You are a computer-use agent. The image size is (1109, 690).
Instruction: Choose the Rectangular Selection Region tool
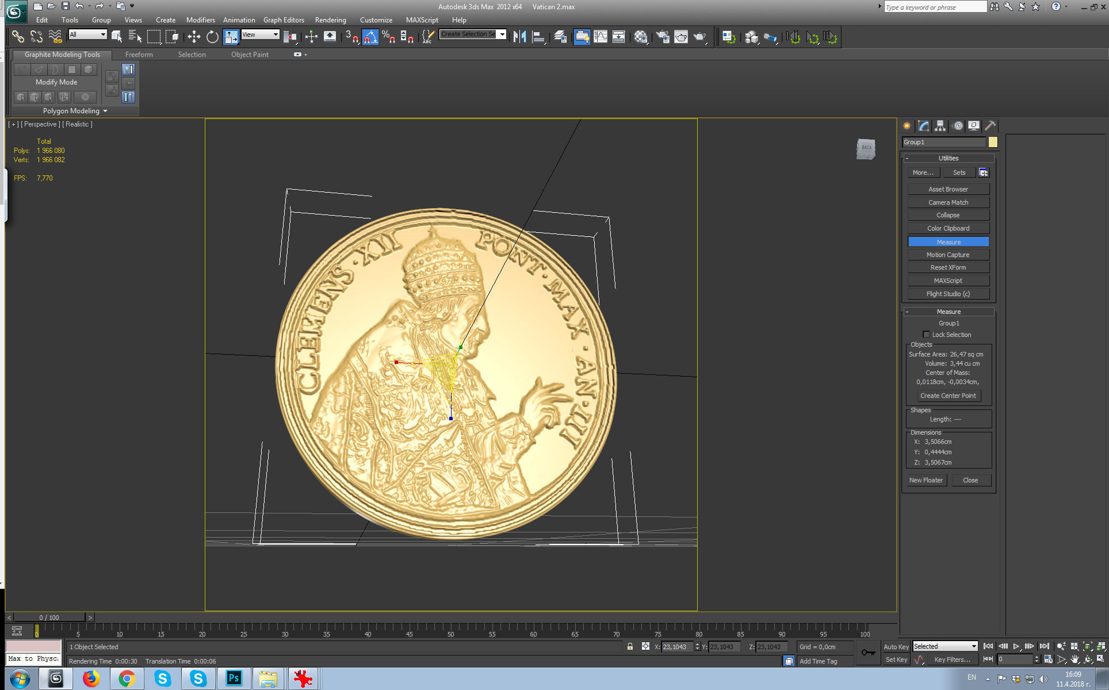pos(154,37)
